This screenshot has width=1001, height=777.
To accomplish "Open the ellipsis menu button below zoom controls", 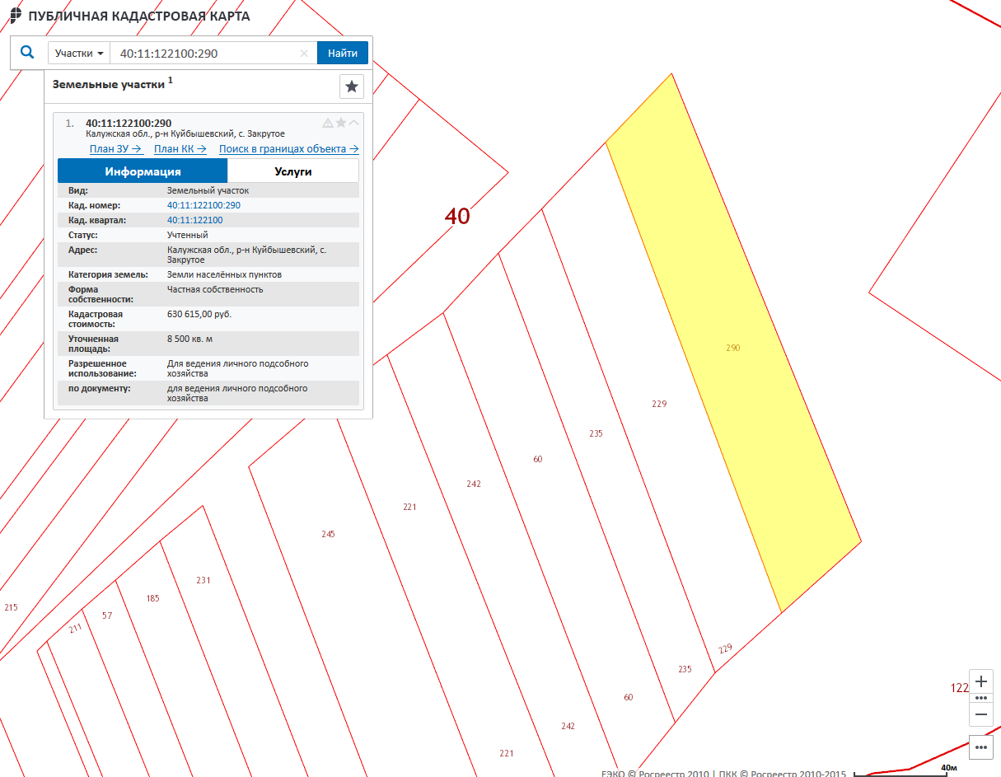I will pyautogui.click(x=980, y=747).
